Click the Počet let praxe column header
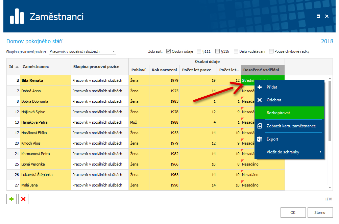Image resolution: width=339 pixels, height=224 pixels. tap(198, 70)
